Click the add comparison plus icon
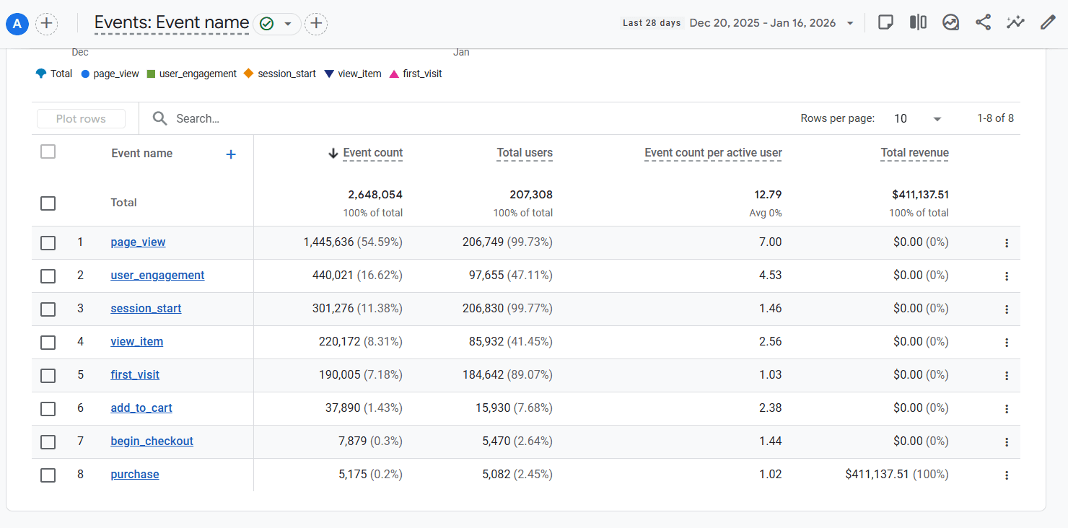 coord(46,24)
